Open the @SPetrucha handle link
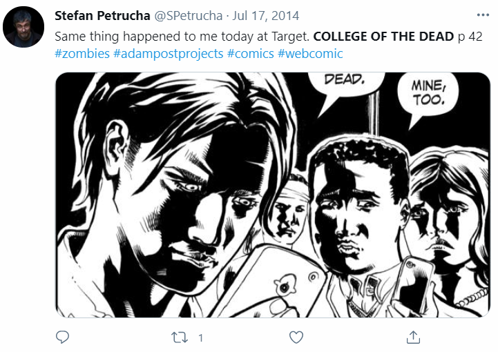 pos(189,16)
